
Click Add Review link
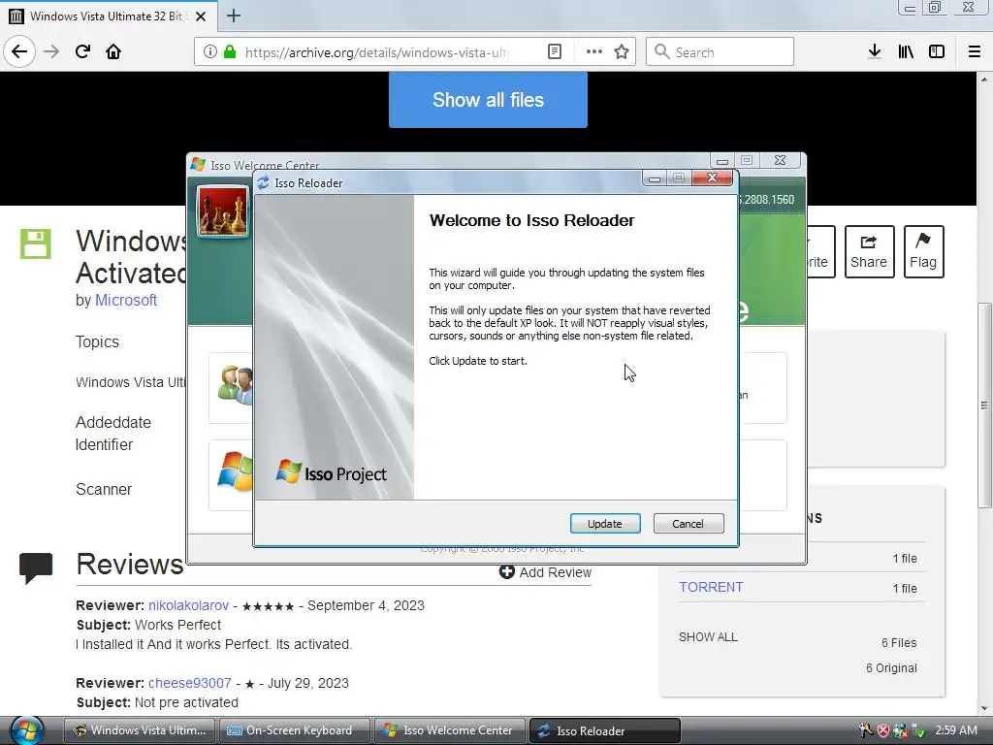(545, 572)
